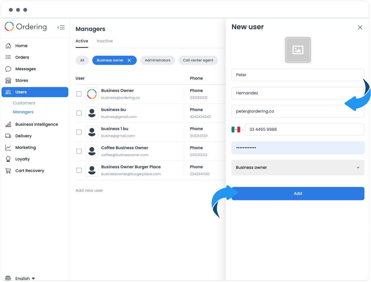This screenshot has width=371, height=282.
Task: Check Business Owner Burger Place checkbox
Action: tap(79, 170)
